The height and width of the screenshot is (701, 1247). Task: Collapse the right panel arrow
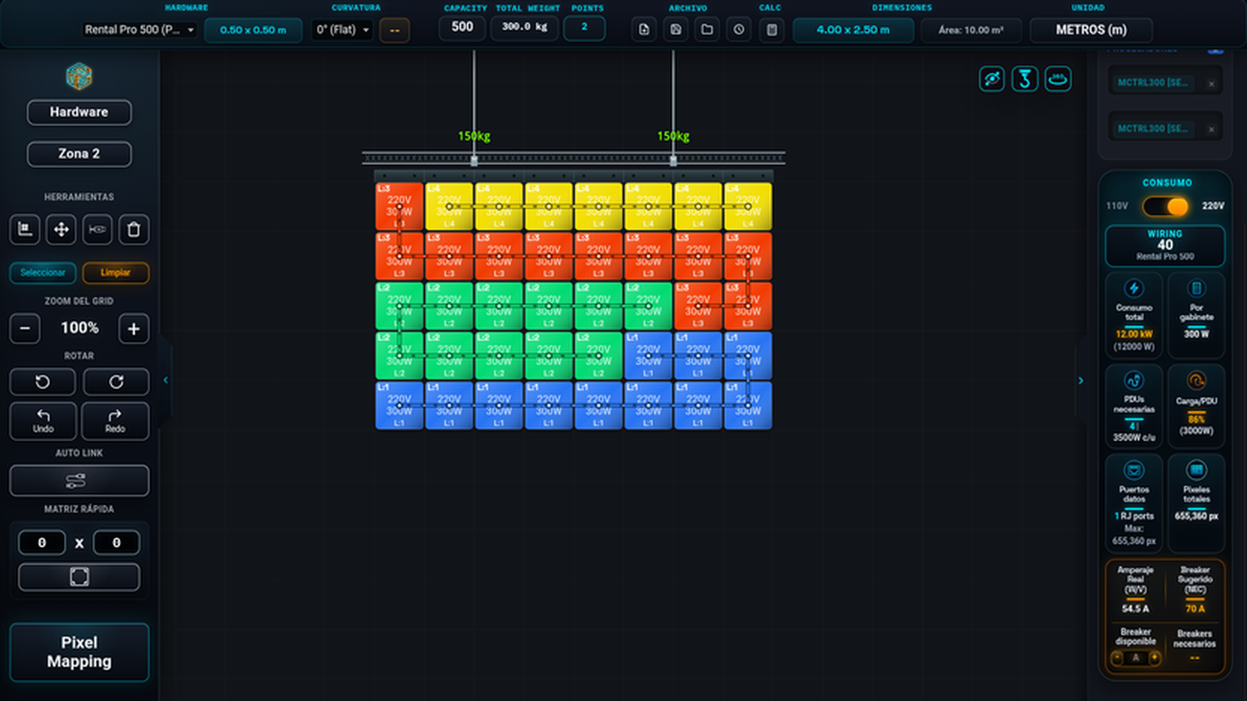click(1081, 381)
